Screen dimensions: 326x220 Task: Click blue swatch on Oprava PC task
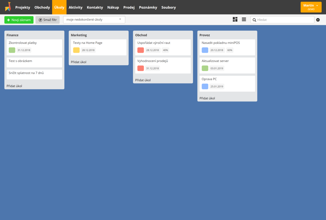click(205, 86)
